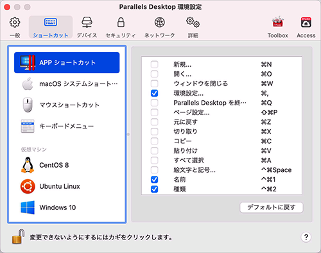
Task: Uncheck the 環境設定... shortcut checkbox
Action: [x=154, y=93]
